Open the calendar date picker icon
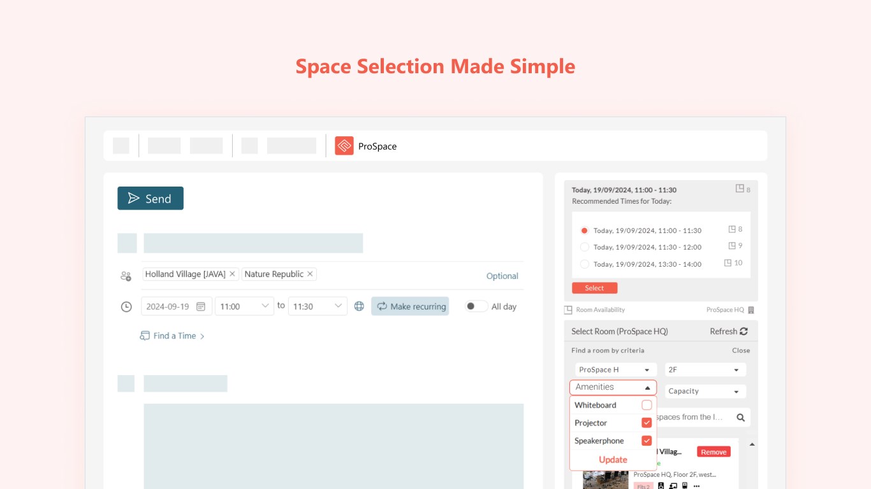871x489 pixels. pyautogui.click(x=201, y=306)
